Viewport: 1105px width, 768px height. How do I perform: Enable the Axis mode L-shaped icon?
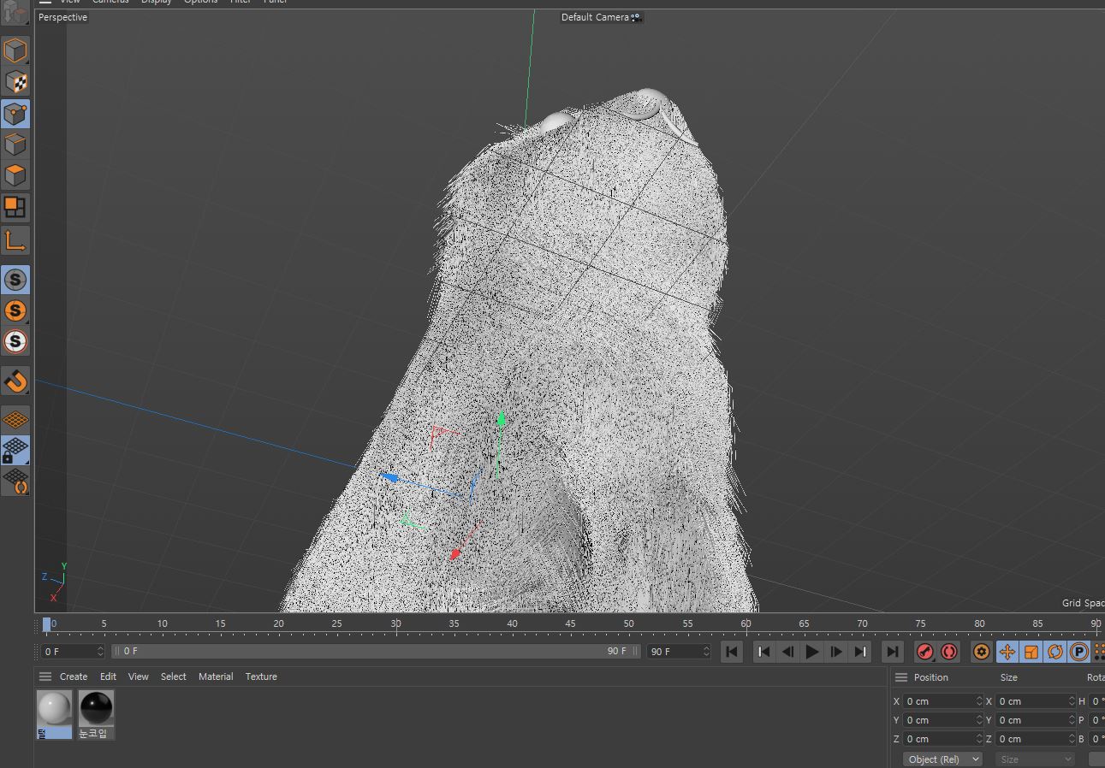15,241
